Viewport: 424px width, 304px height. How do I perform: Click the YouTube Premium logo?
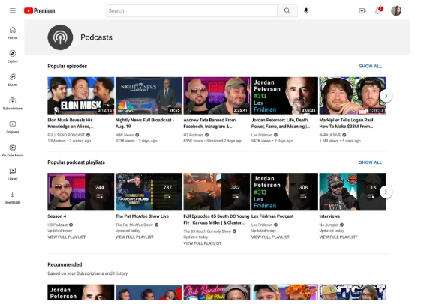40,10
